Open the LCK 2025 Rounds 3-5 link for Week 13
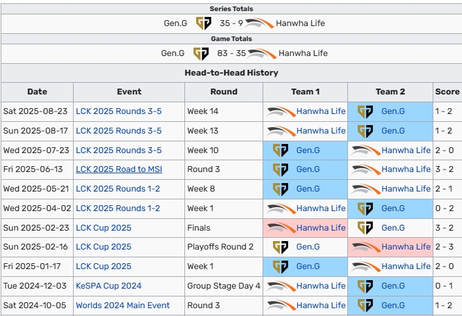 tap(119, 131)
